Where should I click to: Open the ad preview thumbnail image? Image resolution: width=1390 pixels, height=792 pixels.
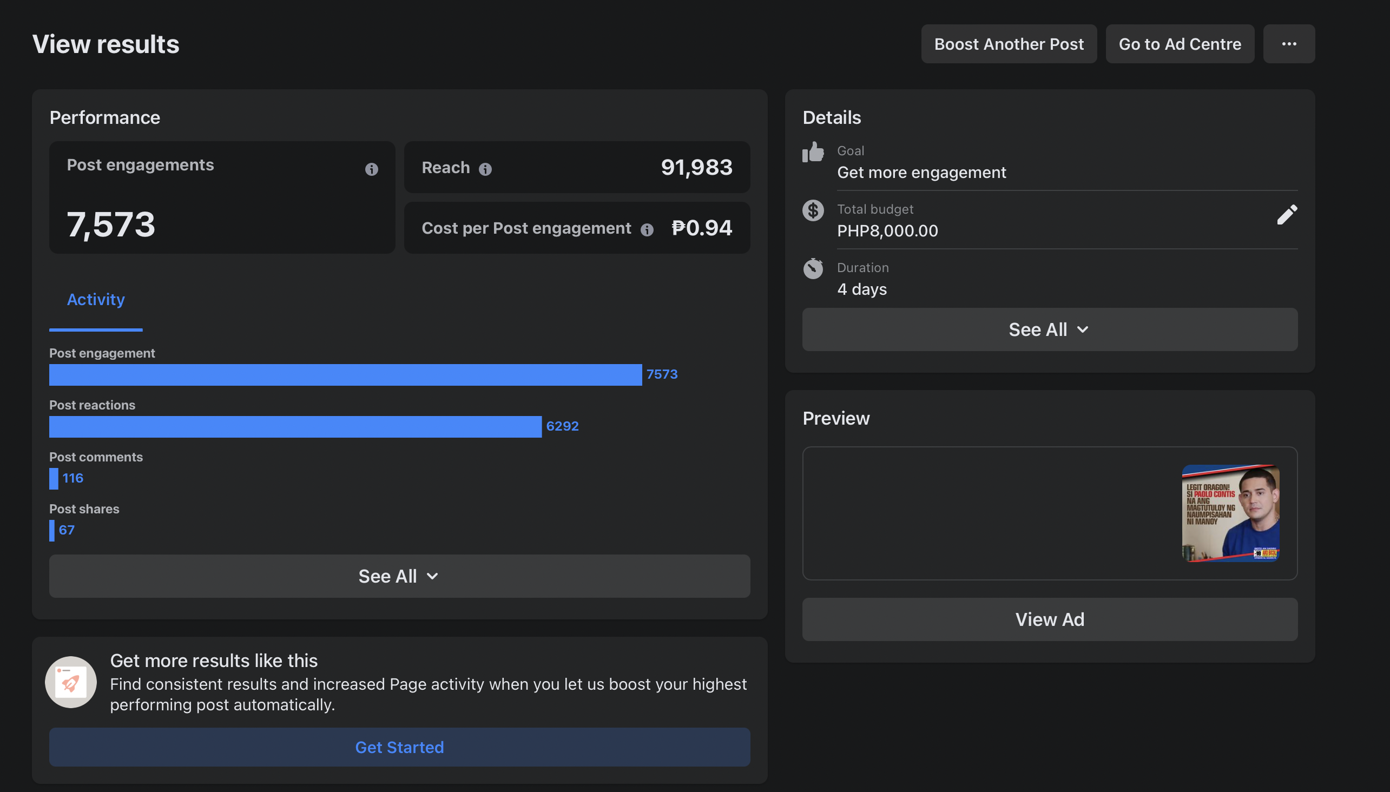tap(1230, 513)
